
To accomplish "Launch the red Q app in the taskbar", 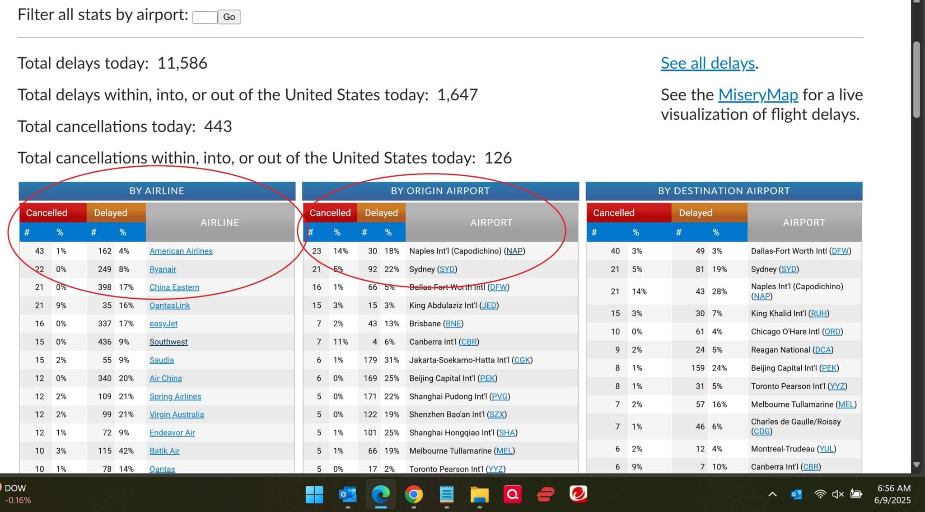I will 513,494.
